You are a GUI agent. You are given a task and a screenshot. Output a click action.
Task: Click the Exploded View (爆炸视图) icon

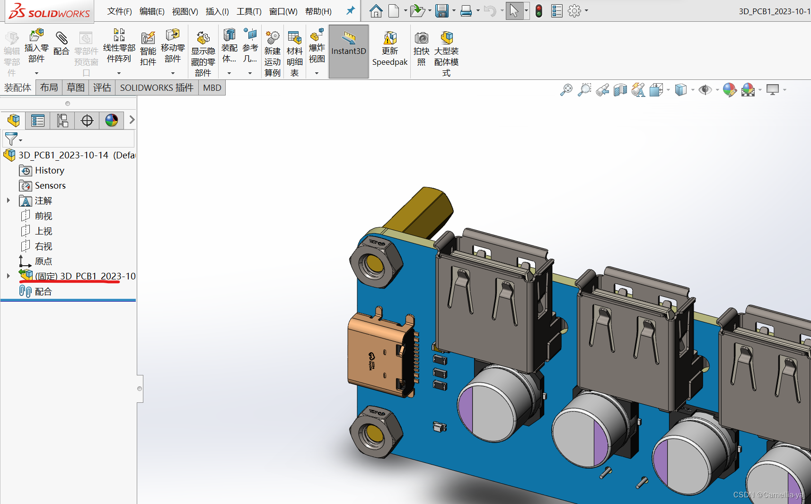click(317, 35)
